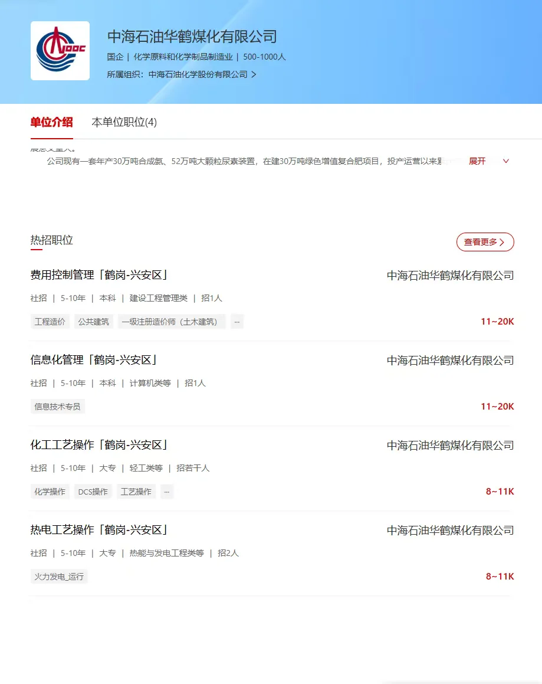This screenshot has width=542, height=684.
Task: Click the CNOOC company logo
Action: point(60,51)
